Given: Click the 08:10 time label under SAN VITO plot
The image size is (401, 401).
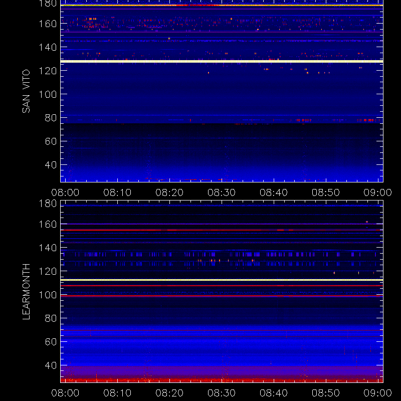Looking at the screenshot, I should click(117, 192).
